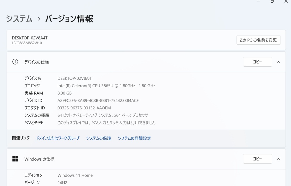291x186 pixels.
Task: Select version value 24H2
Action: 62,183
